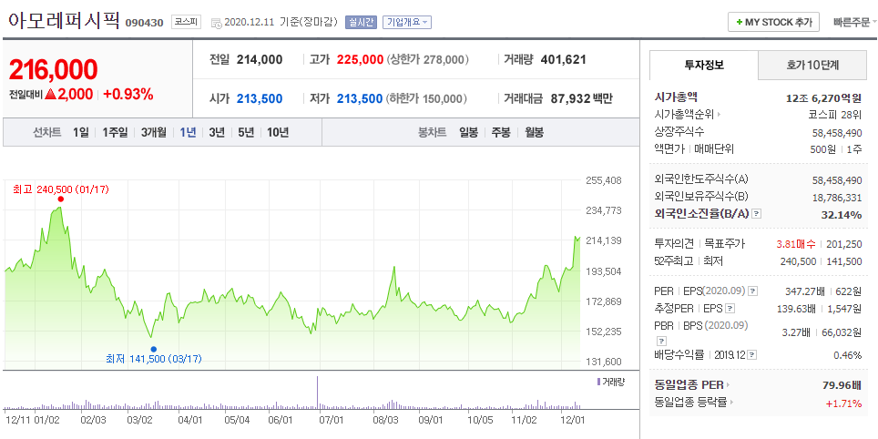Click PBR value 3.27배
The height and width of the screenshot is (439, 878).
(x=796, y=332)
